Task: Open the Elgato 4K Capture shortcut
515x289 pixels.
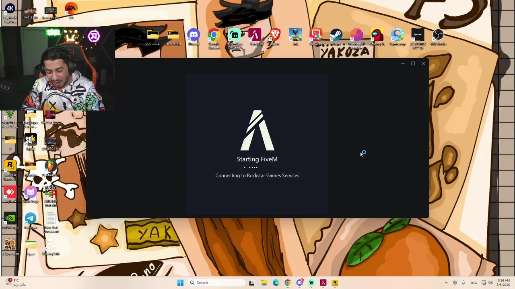Action: coord(10,14)
